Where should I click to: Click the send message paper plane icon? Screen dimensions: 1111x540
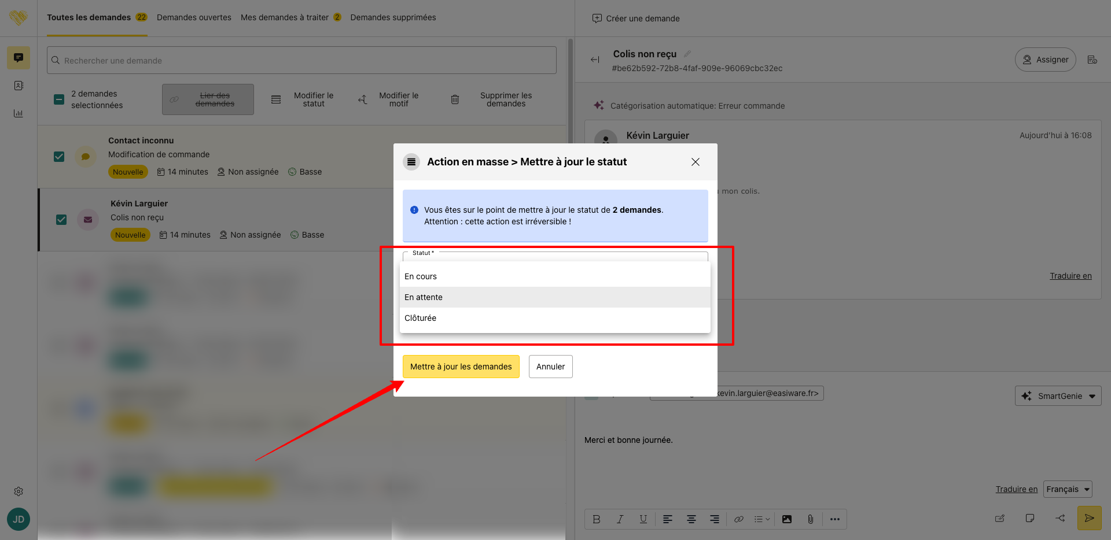pos(1089,518)
